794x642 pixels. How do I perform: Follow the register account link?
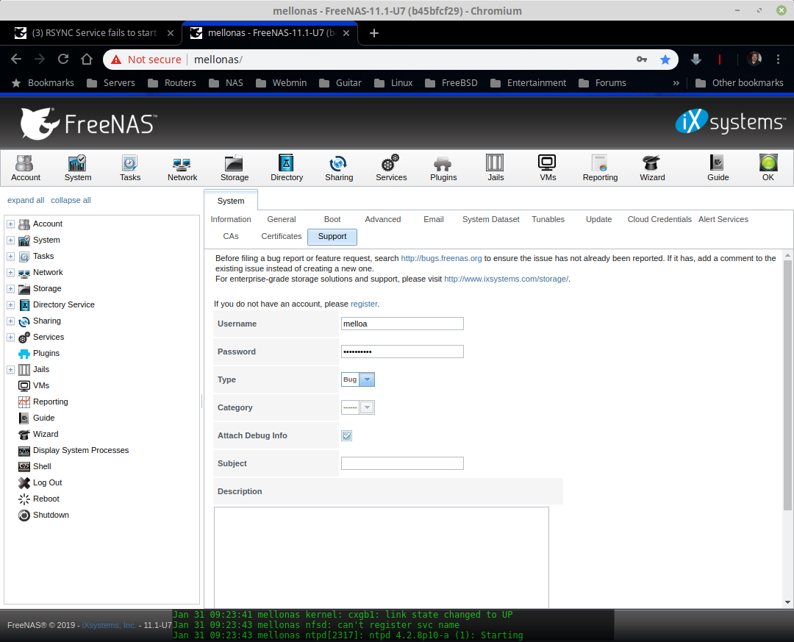click(364, 304)
